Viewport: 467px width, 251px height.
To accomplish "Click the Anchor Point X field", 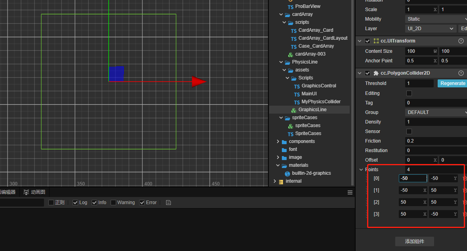I will [421, 61].
